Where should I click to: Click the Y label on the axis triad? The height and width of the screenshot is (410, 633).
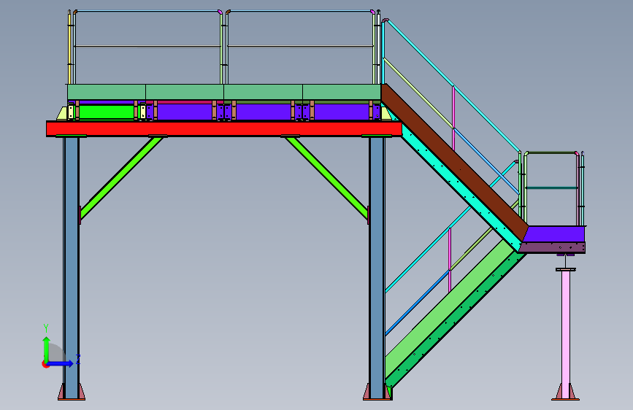[46, 328]
